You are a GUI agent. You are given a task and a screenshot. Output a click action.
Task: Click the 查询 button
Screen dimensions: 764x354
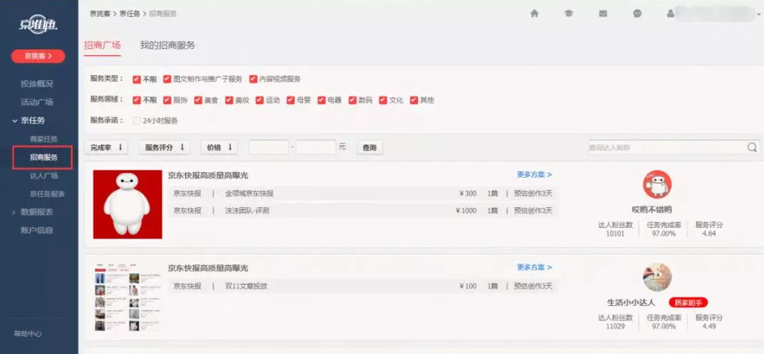pos(369,147)
